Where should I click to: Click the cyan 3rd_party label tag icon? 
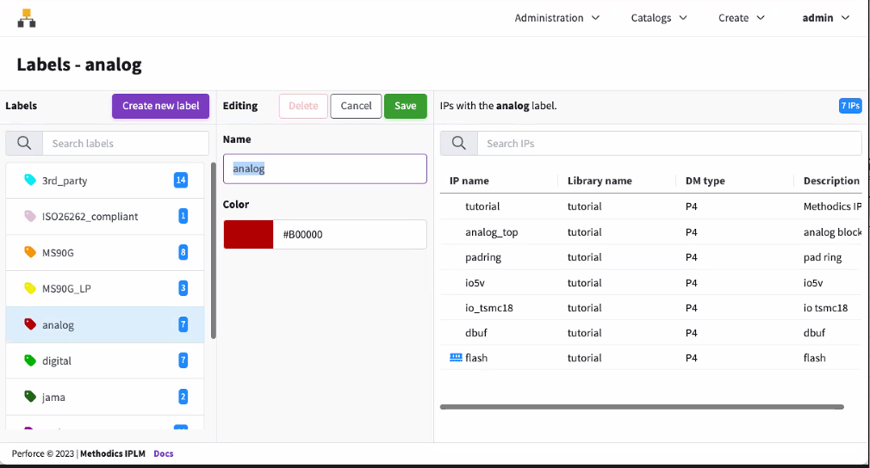[x=30, y=181]
